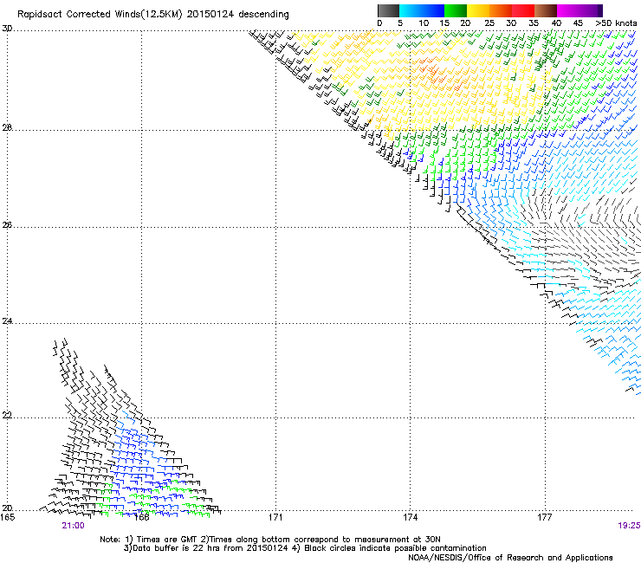The image size is (641, 563).
Task: Click the '>50 knots' legend label
Action: [616, 23]
